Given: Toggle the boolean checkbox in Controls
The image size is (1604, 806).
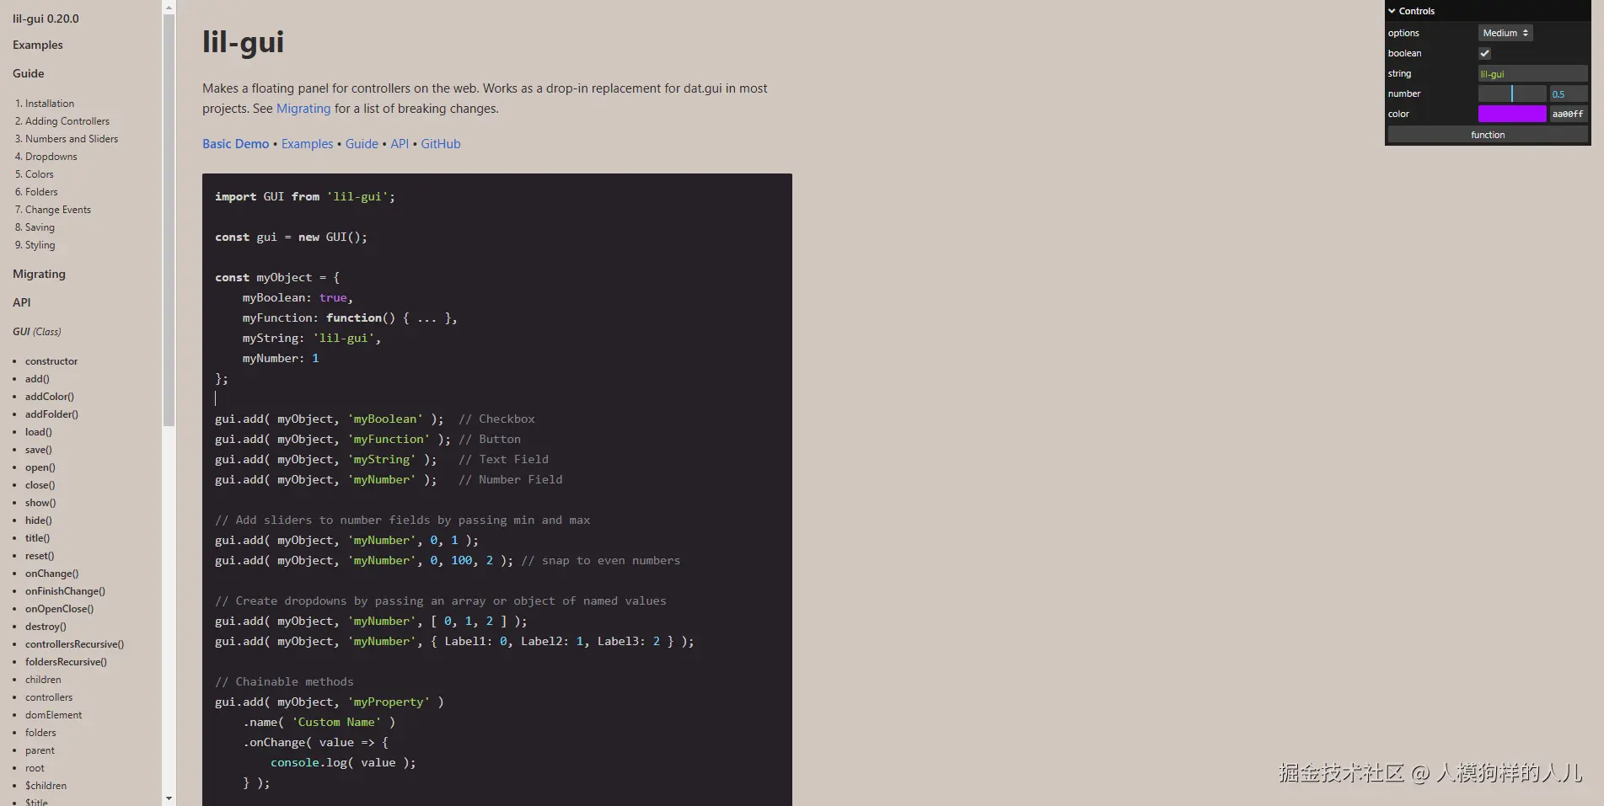Looking at the screenshot, I should click(1485, 53).
